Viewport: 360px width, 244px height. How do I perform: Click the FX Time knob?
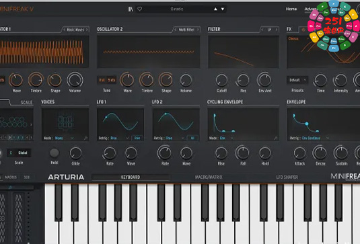[x=320, y=80]
